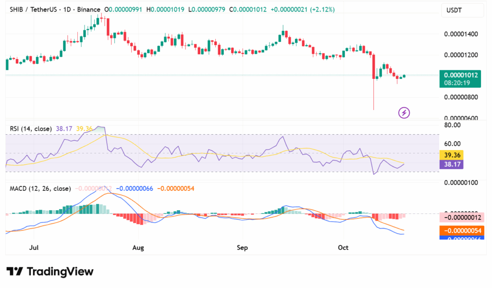Click the purple lightning bolt icon

(404, 113)
